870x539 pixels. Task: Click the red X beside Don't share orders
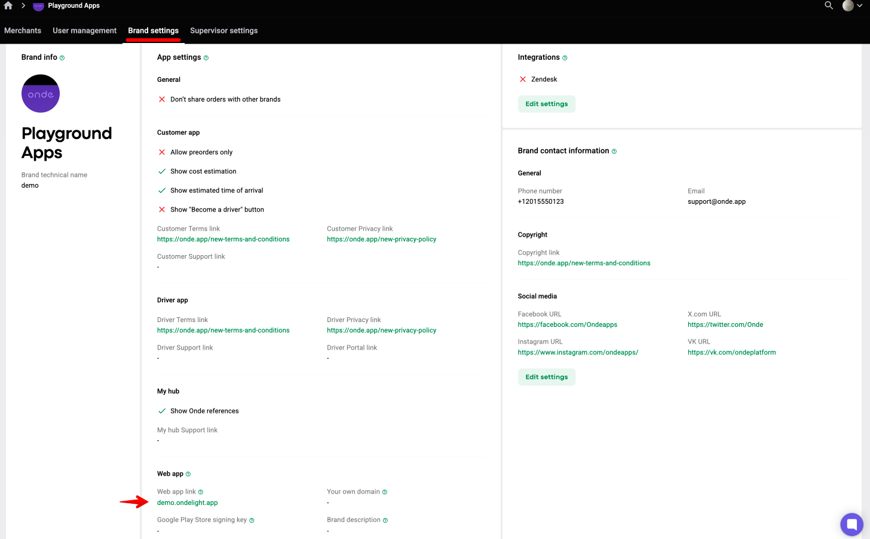point(162,99)
